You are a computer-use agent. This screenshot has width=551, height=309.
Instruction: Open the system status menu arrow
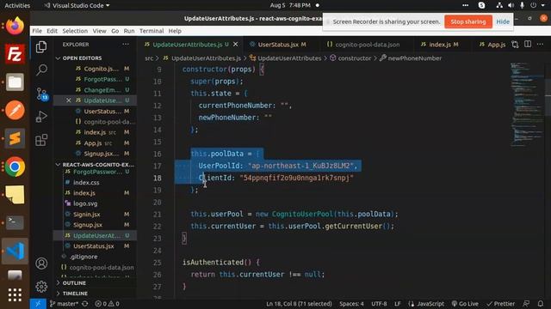(x=543, y=5)
